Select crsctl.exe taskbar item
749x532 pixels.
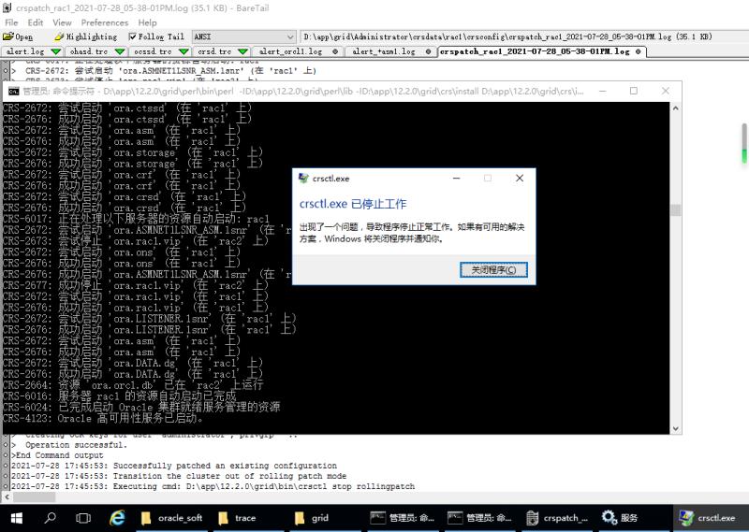click(711, 518)
